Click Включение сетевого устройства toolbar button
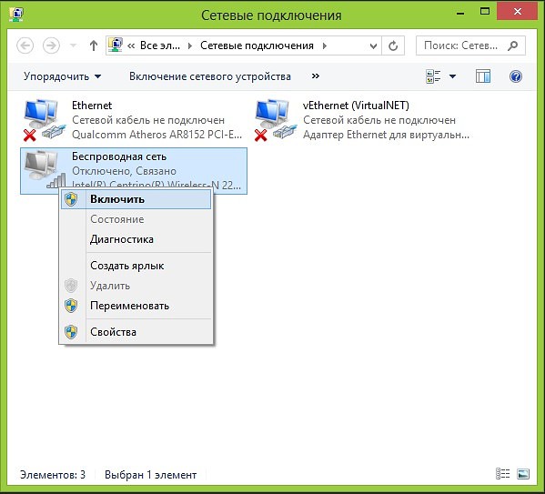The width and height of the screenshot is (545, 494). [x=210, y=76]
